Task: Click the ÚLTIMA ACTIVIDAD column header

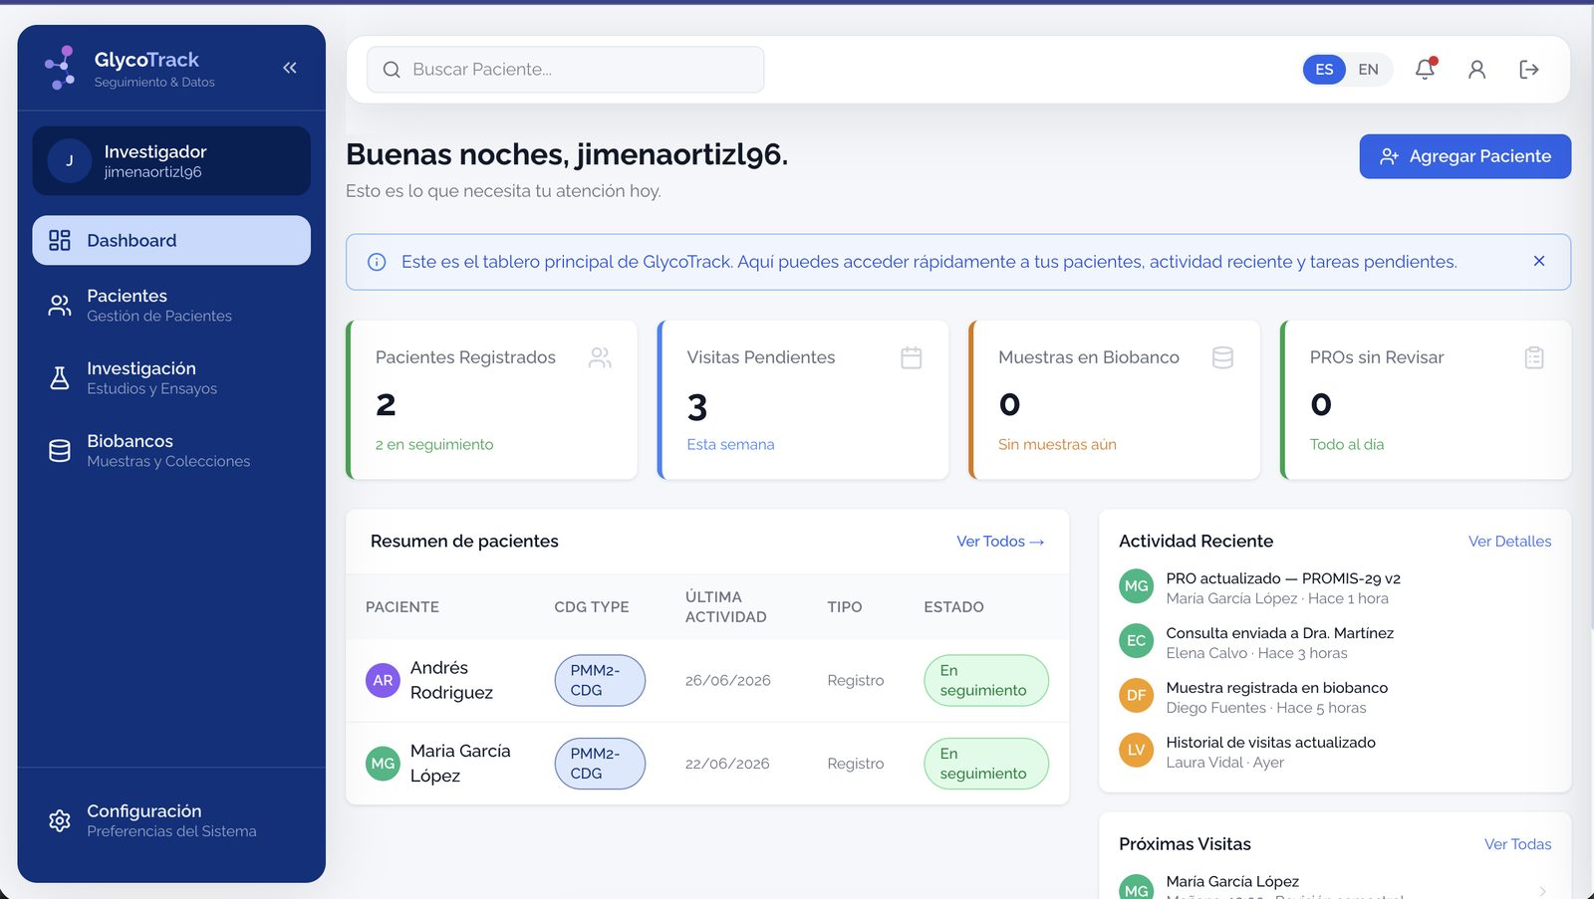Action: tap(726, 607)
